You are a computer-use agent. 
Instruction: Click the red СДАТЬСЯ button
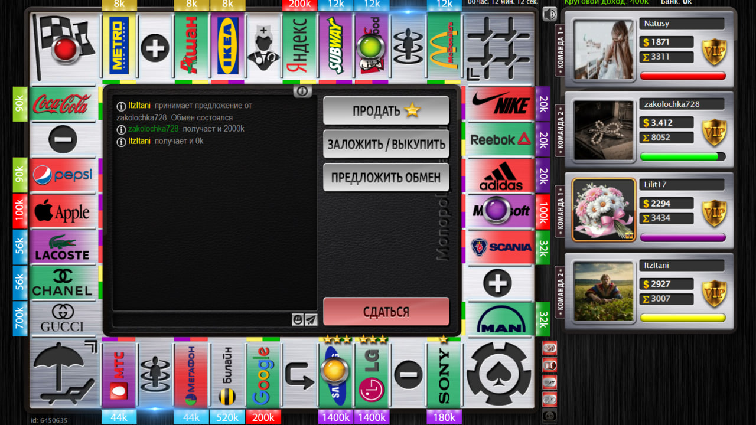(386, 312)
